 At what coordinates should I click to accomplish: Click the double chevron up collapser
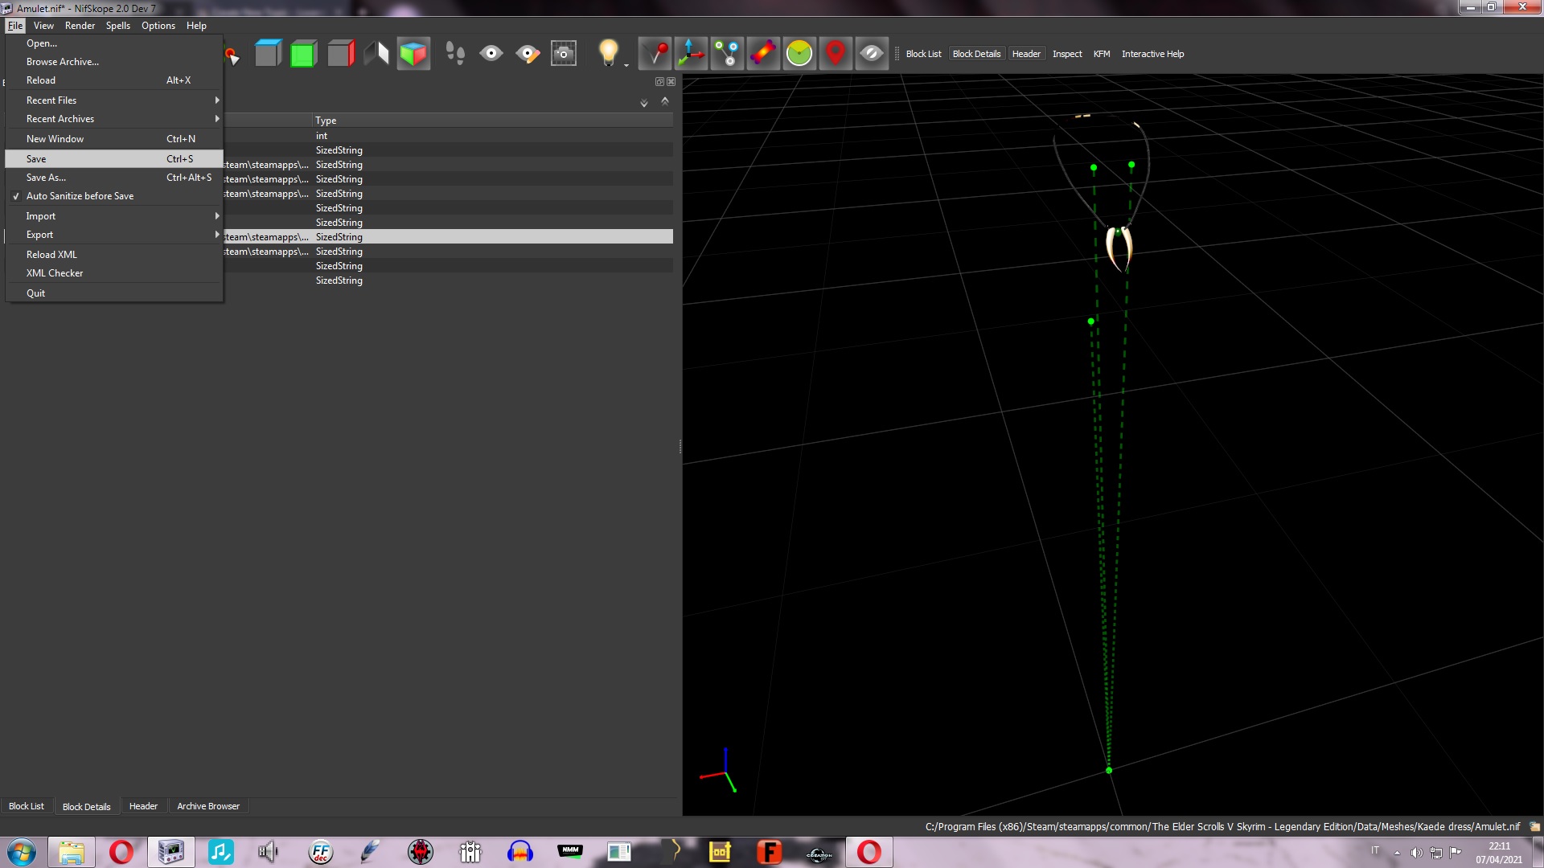tap(665, 100)
